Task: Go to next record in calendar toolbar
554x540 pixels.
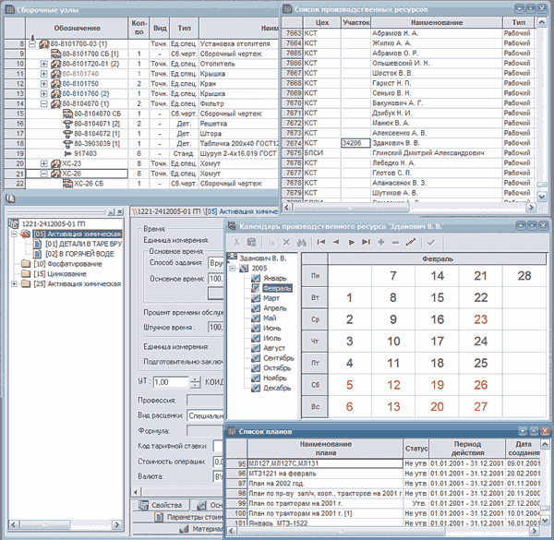Action: pos(351,242)
